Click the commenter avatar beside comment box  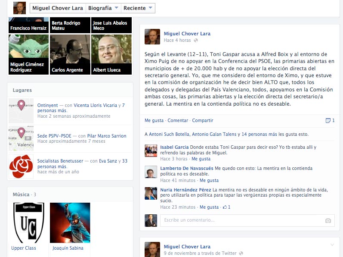(151, 220)
